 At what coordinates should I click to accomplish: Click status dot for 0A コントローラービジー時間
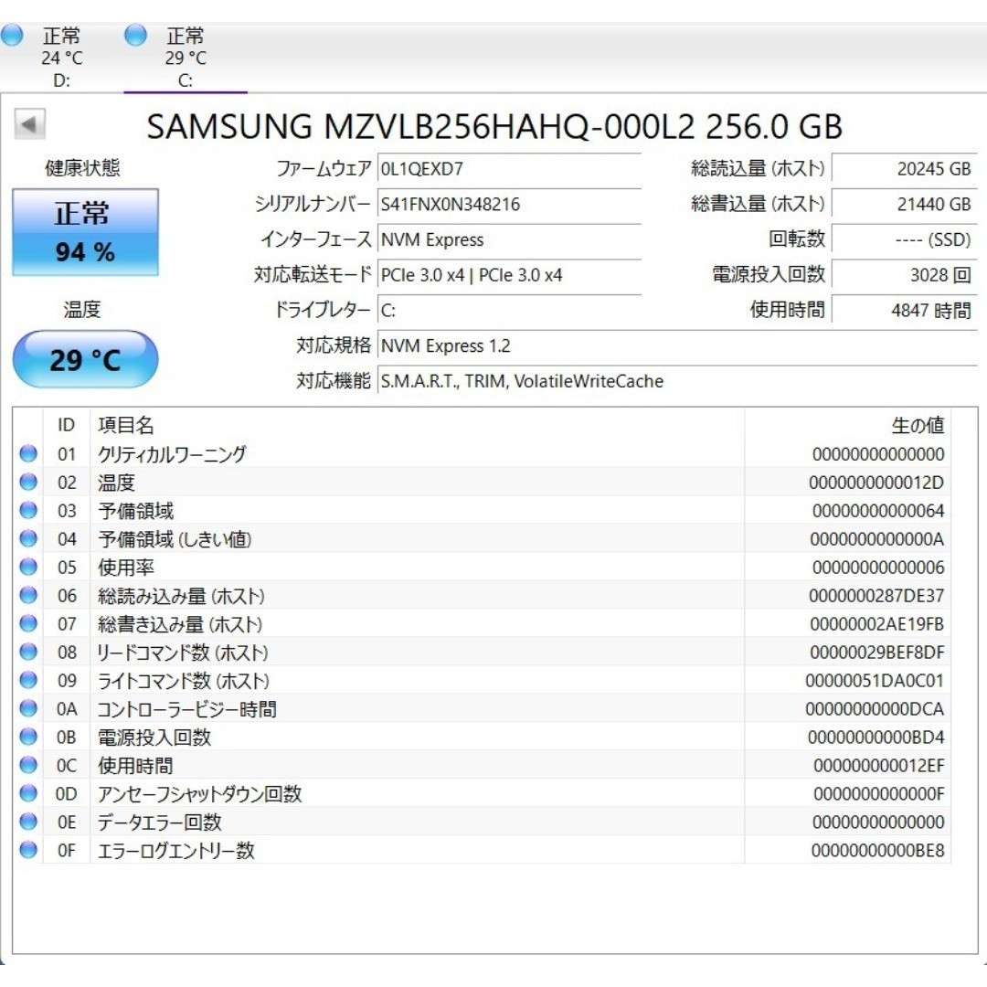coord(28,708)
